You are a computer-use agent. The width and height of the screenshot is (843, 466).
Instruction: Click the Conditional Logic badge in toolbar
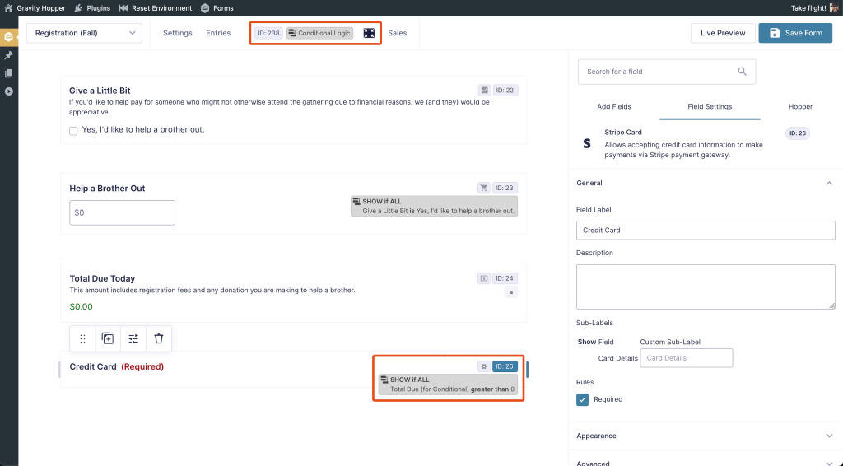[320, 33]
